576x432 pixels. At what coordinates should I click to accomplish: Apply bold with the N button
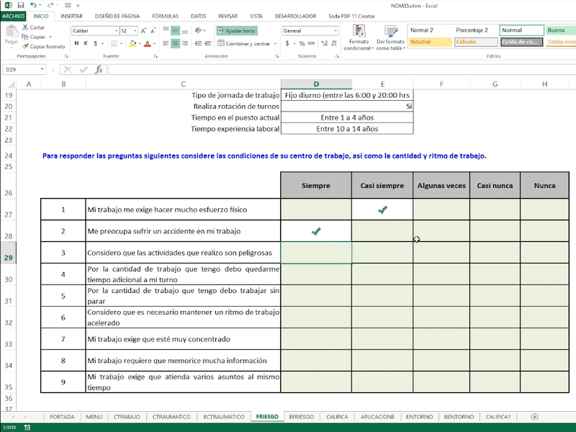pyautogui.click(x=76, y=43)
